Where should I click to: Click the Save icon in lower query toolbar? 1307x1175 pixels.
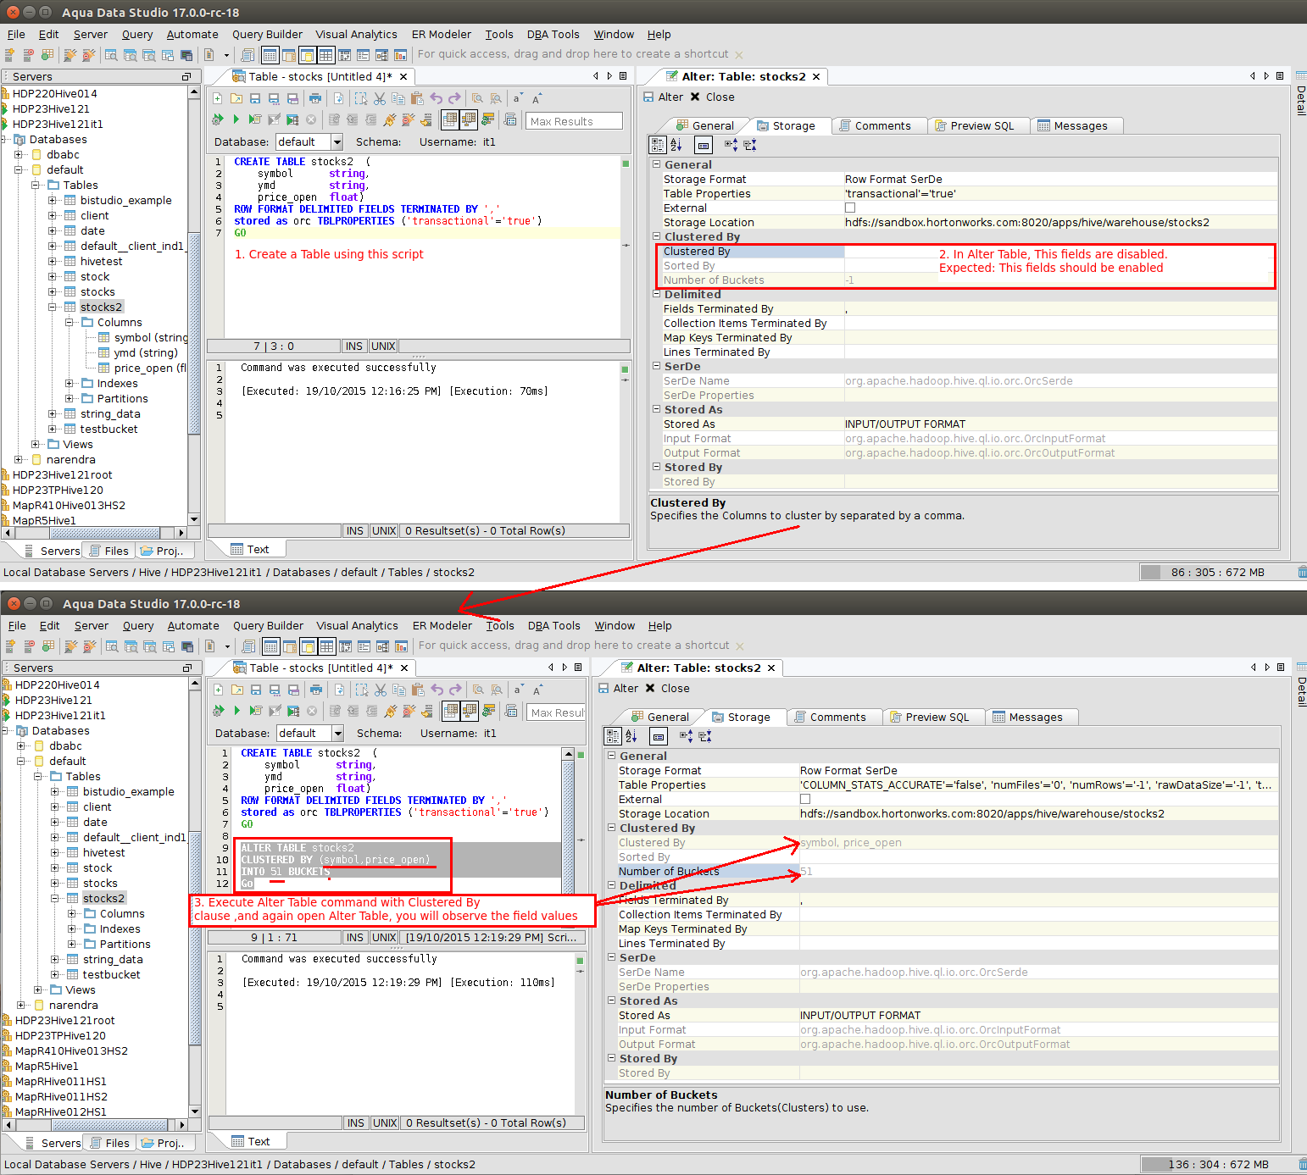tap(256, 690)
